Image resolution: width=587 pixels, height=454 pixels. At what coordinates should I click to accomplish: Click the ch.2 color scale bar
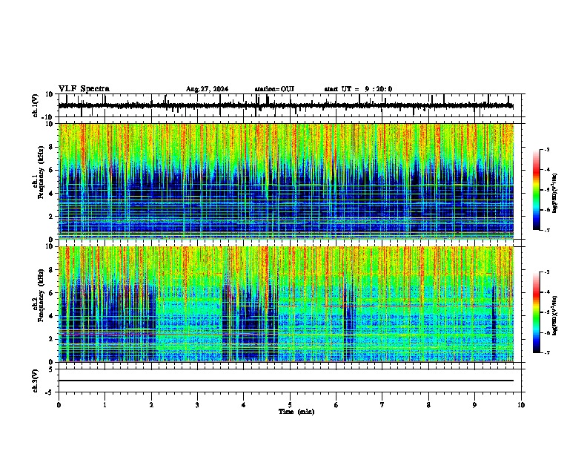tap(536, 312)
